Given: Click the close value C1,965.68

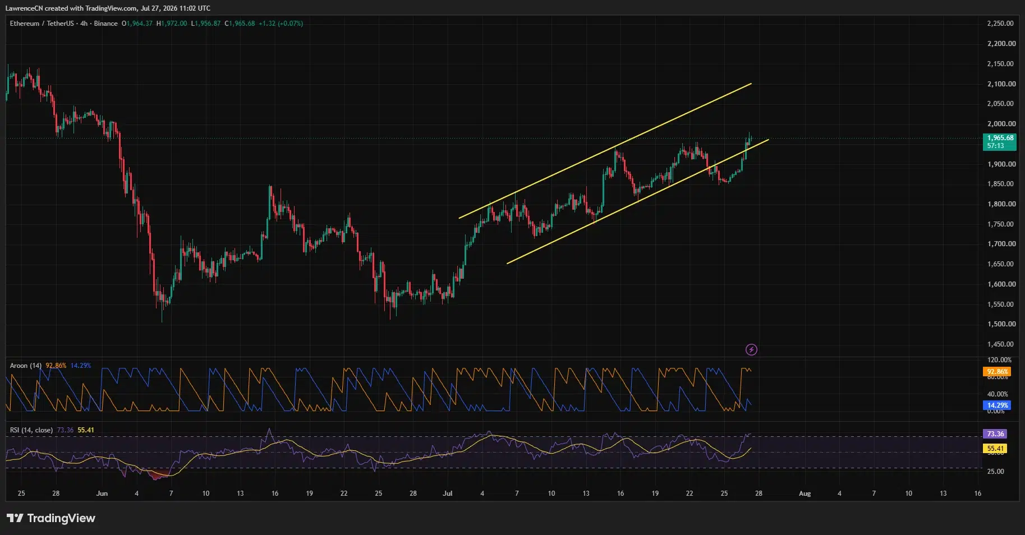Looking at the screenshot, I should [240, 24].
